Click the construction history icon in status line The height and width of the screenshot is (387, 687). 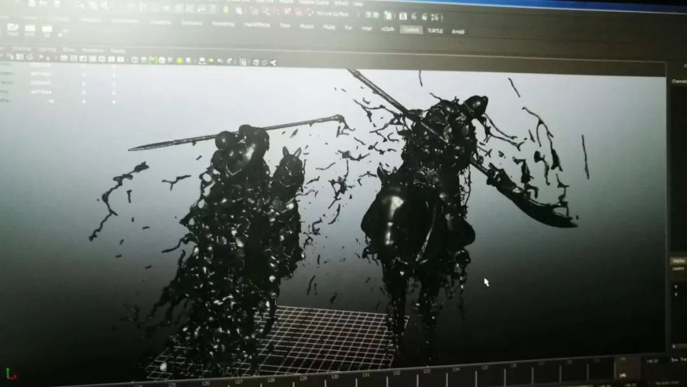coord(388,15)
